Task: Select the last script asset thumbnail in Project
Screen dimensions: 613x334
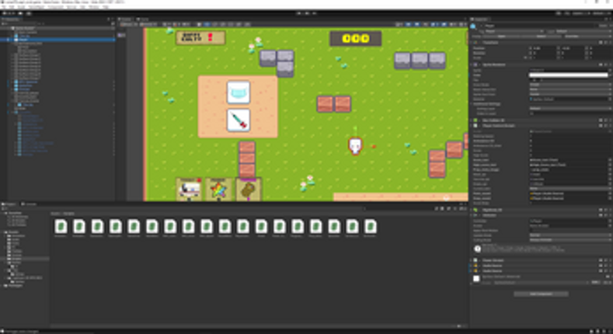Action: click(x=371, y=227)
